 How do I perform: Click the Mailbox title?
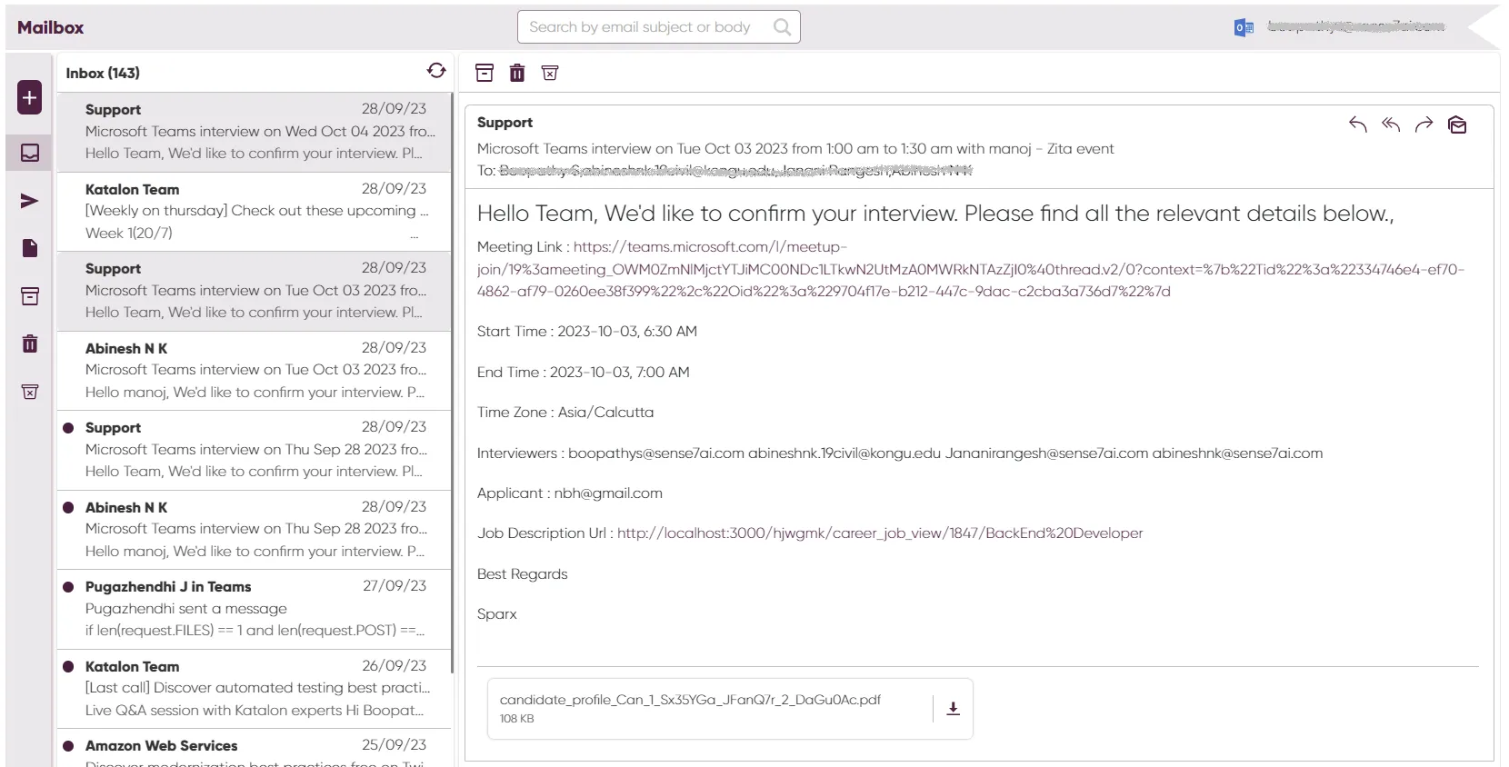(x=51, y=27)
